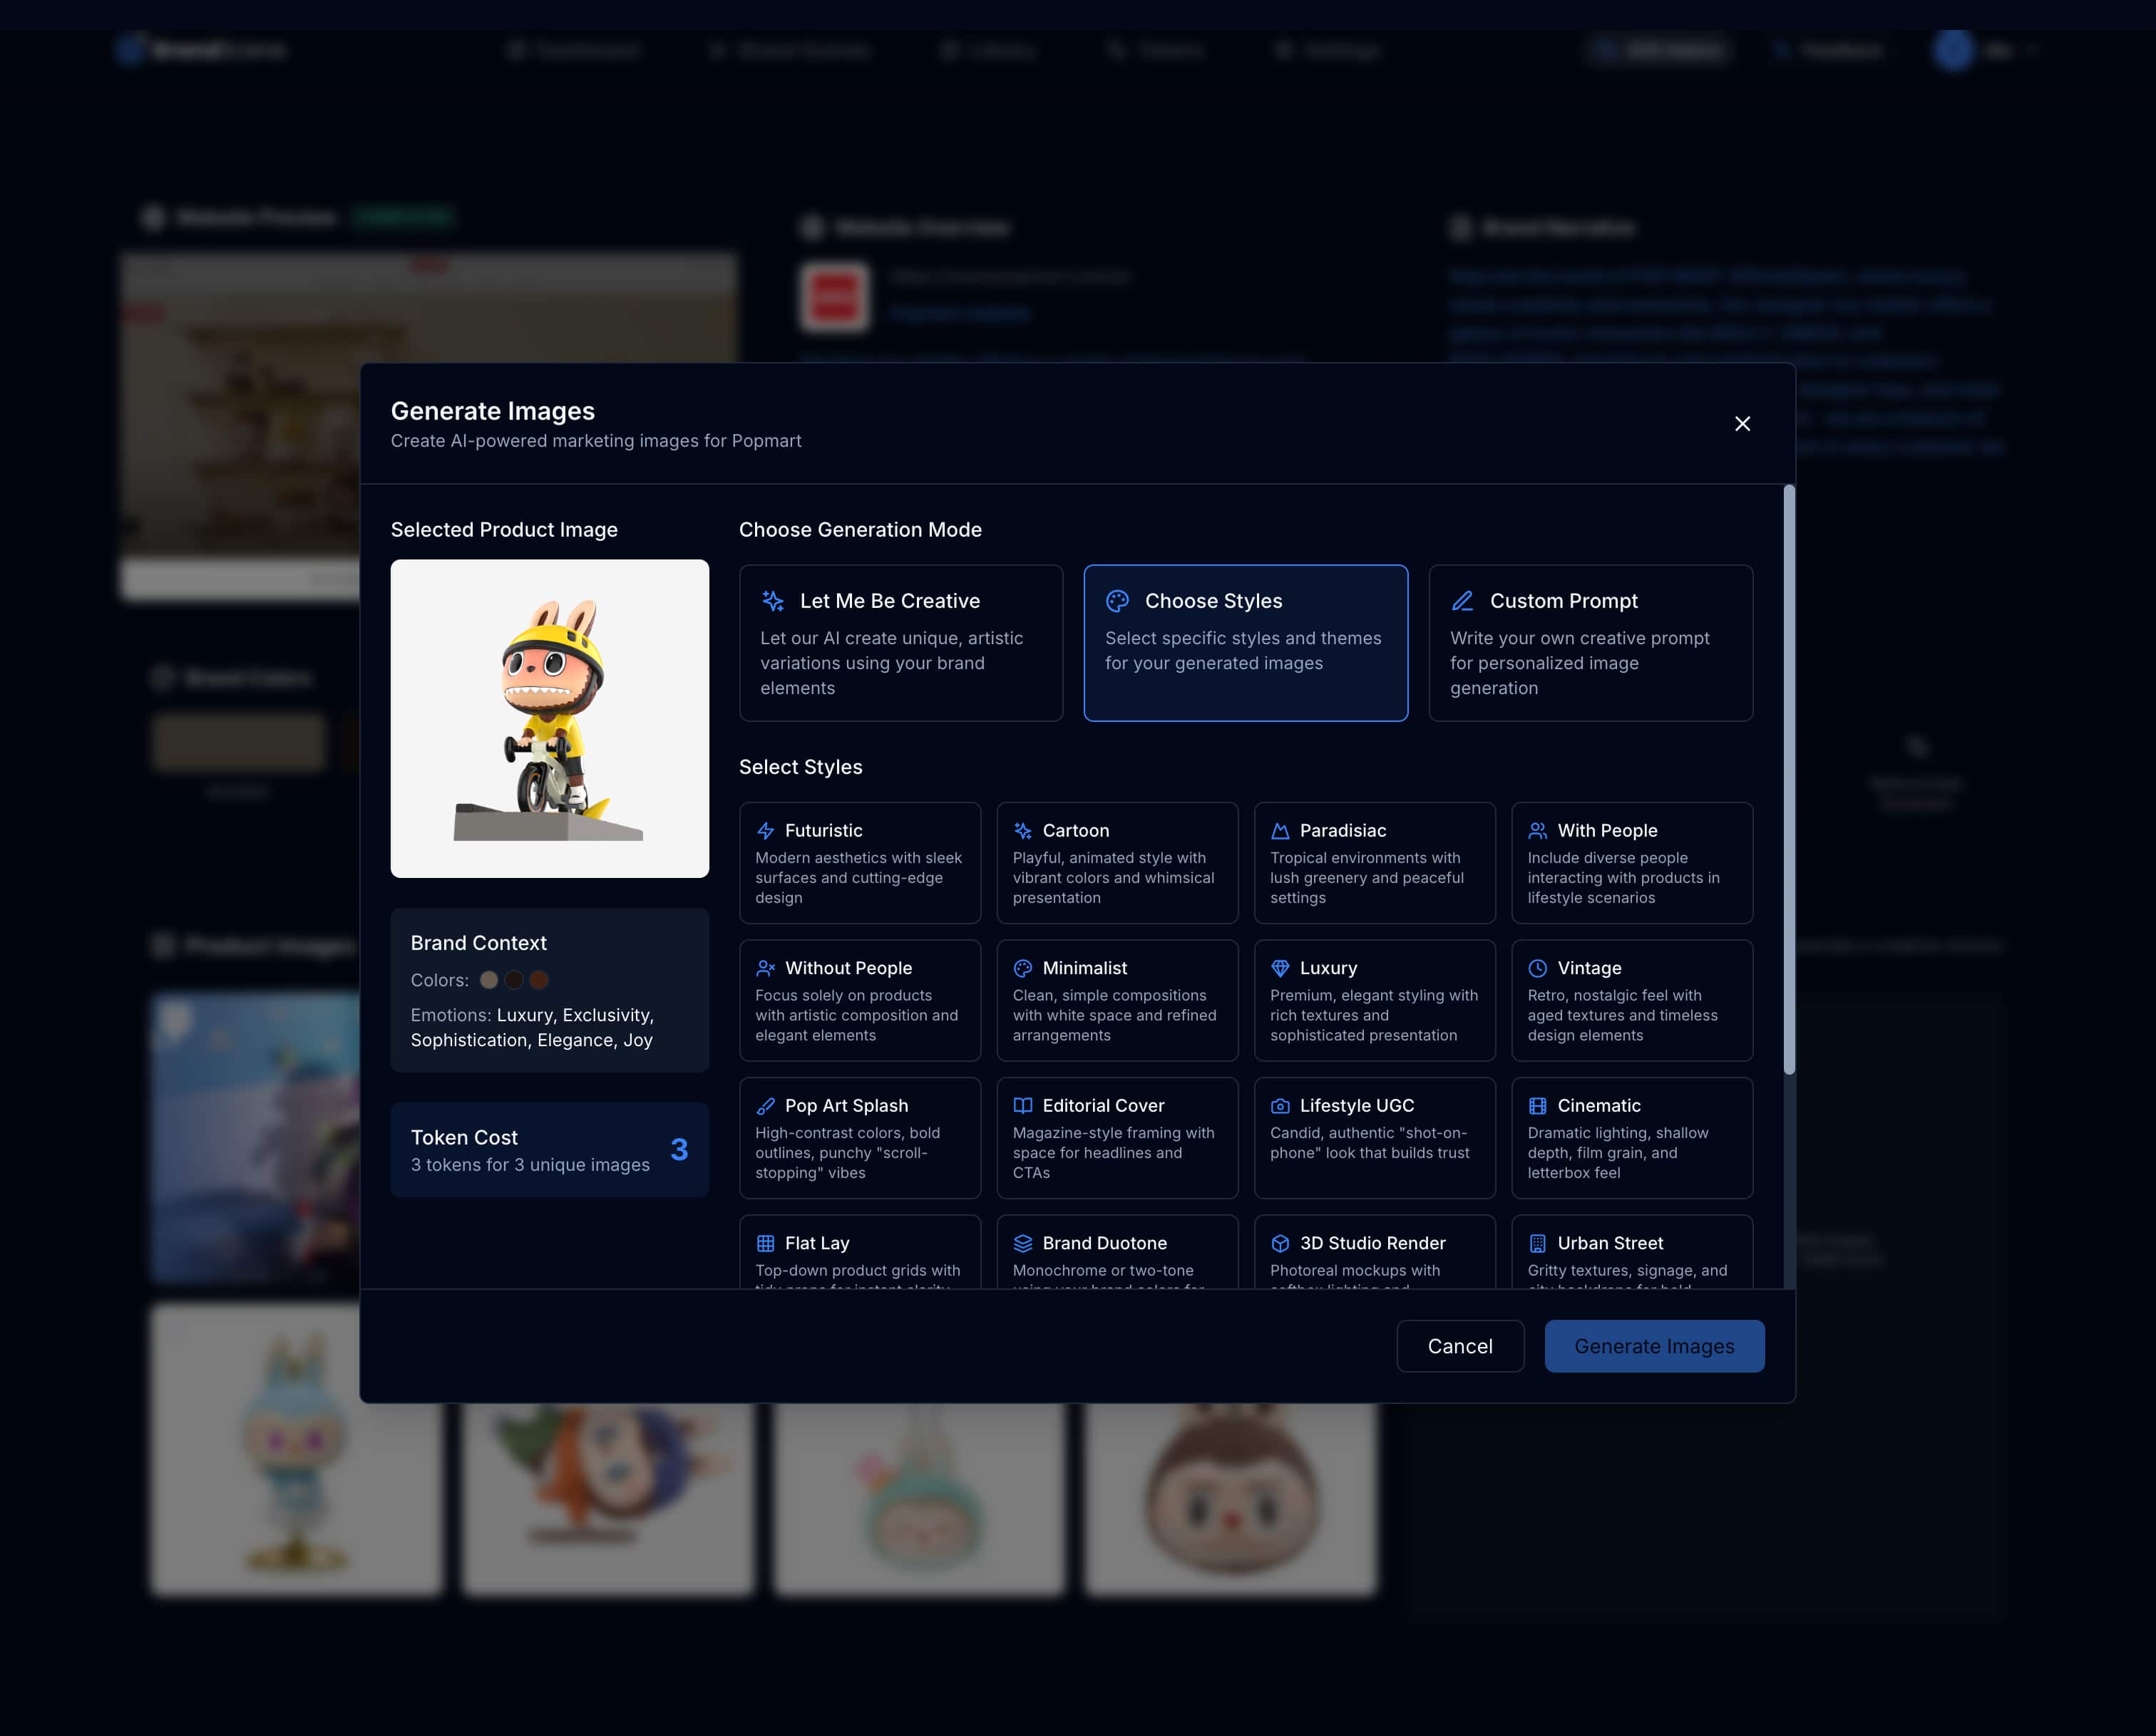Click the camera icon for Lifestyle UGC
This screenshot has width=2156, height=1736.
point(1280,1106)
